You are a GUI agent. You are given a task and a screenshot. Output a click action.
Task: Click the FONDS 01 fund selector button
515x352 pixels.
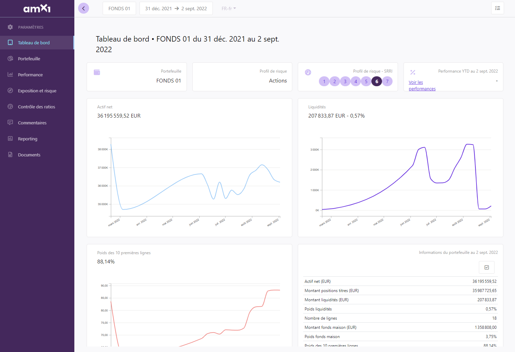tap(119, 9)
